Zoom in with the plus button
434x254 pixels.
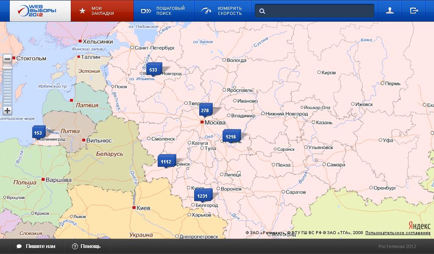7,111
